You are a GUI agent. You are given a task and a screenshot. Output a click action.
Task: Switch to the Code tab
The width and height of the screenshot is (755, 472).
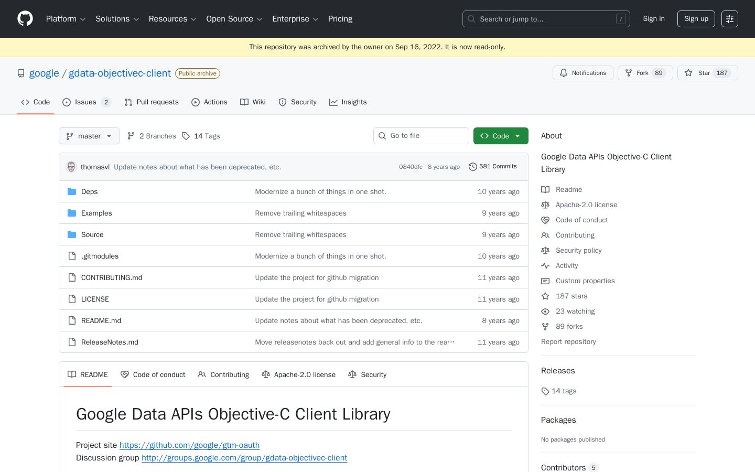(x=36, y=102)
